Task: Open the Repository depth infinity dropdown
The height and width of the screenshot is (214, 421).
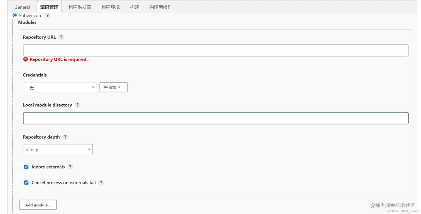Action: pos(58,149)
